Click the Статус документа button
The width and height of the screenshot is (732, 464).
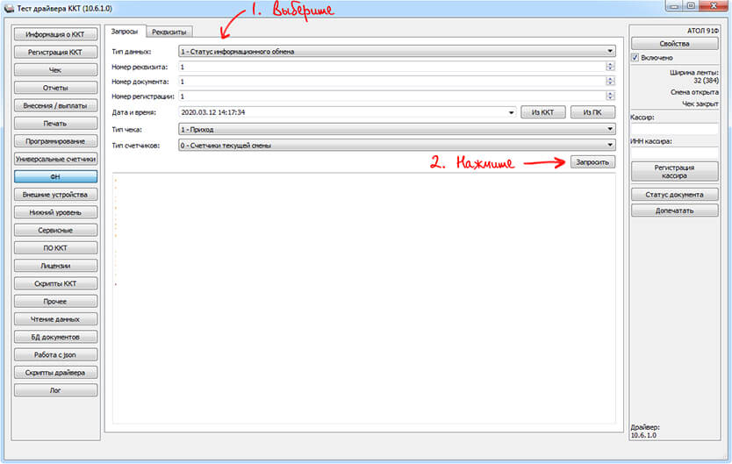pos(674,194)
